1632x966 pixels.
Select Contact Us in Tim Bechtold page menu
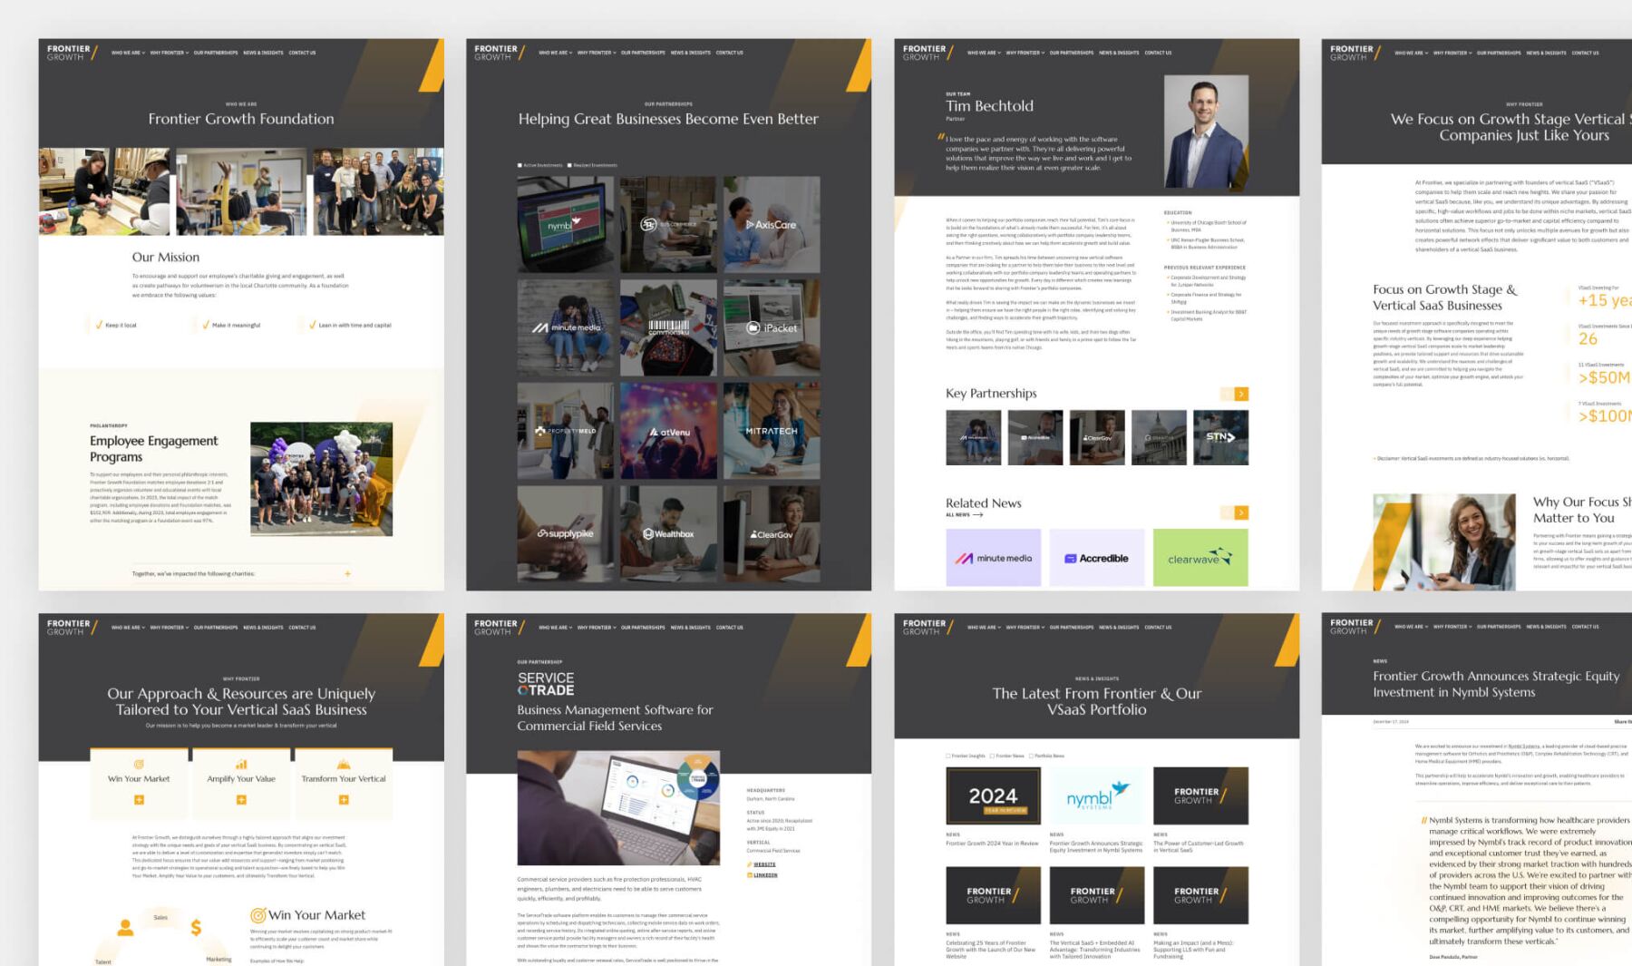(x=1158, y=53)
